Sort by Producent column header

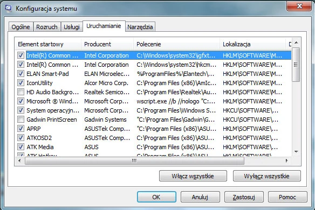click(x=107, y=44)
